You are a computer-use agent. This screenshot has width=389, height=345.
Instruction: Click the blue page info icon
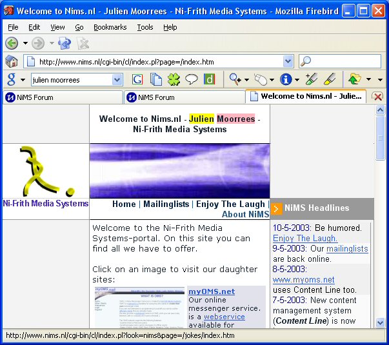click(x=286, y=79)
